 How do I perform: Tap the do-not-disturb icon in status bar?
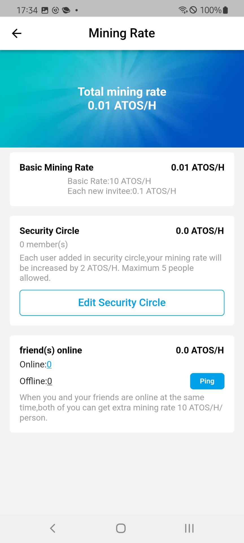click(193, 10)
